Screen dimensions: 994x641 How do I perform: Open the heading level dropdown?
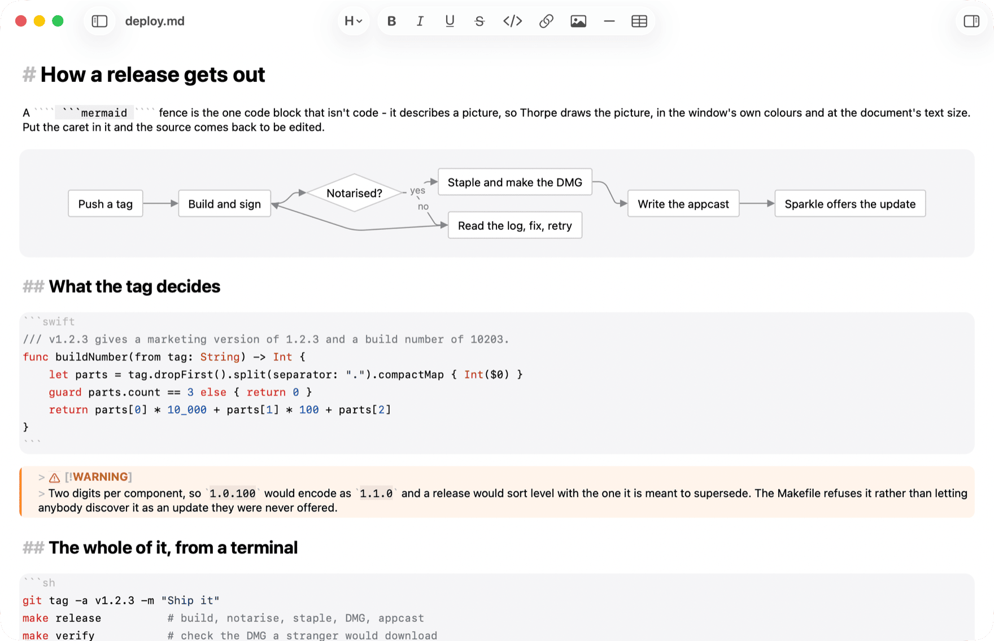(354, 21)
